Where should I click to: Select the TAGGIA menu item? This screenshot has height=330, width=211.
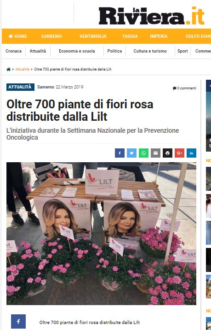coord(130,36)
